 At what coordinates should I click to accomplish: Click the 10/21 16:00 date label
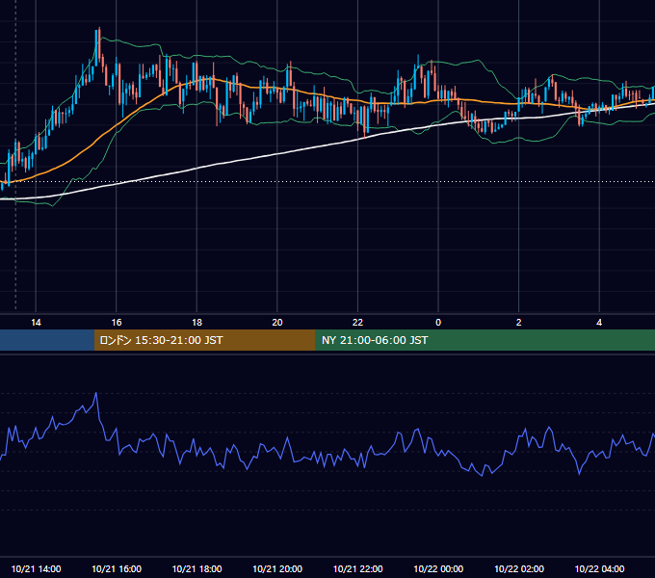[117, 568]
